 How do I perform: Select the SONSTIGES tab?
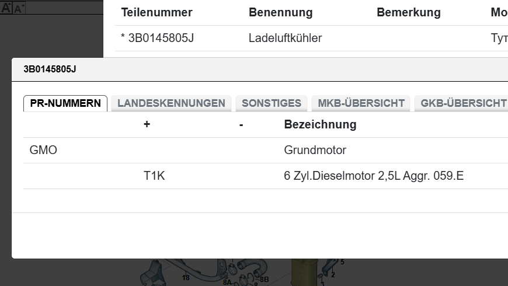click(x=272, y=103)
